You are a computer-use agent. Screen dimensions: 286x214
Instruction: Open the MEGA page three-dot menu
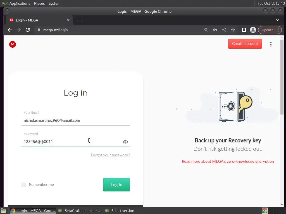point(271,44)
